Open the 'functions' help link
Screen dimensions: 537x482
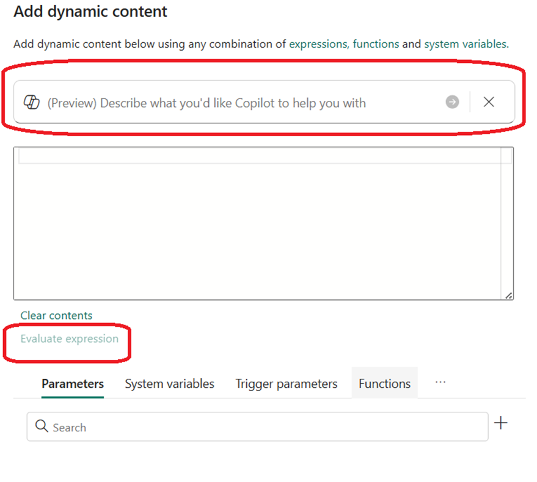tap(376, 44)
